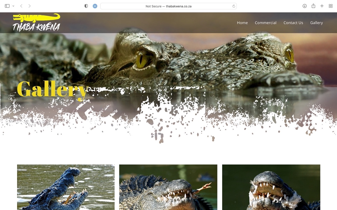
Task: Open the privacy report shield icon
Action: (86, 6)
